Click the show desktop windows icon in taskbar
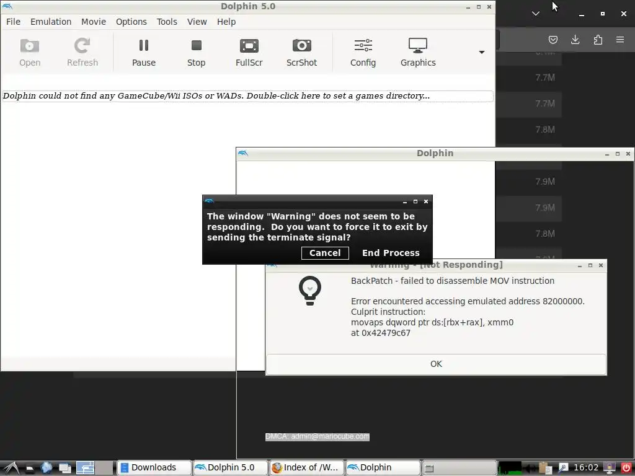The width and height of the screenshot is (635, 476). (64, 468)
